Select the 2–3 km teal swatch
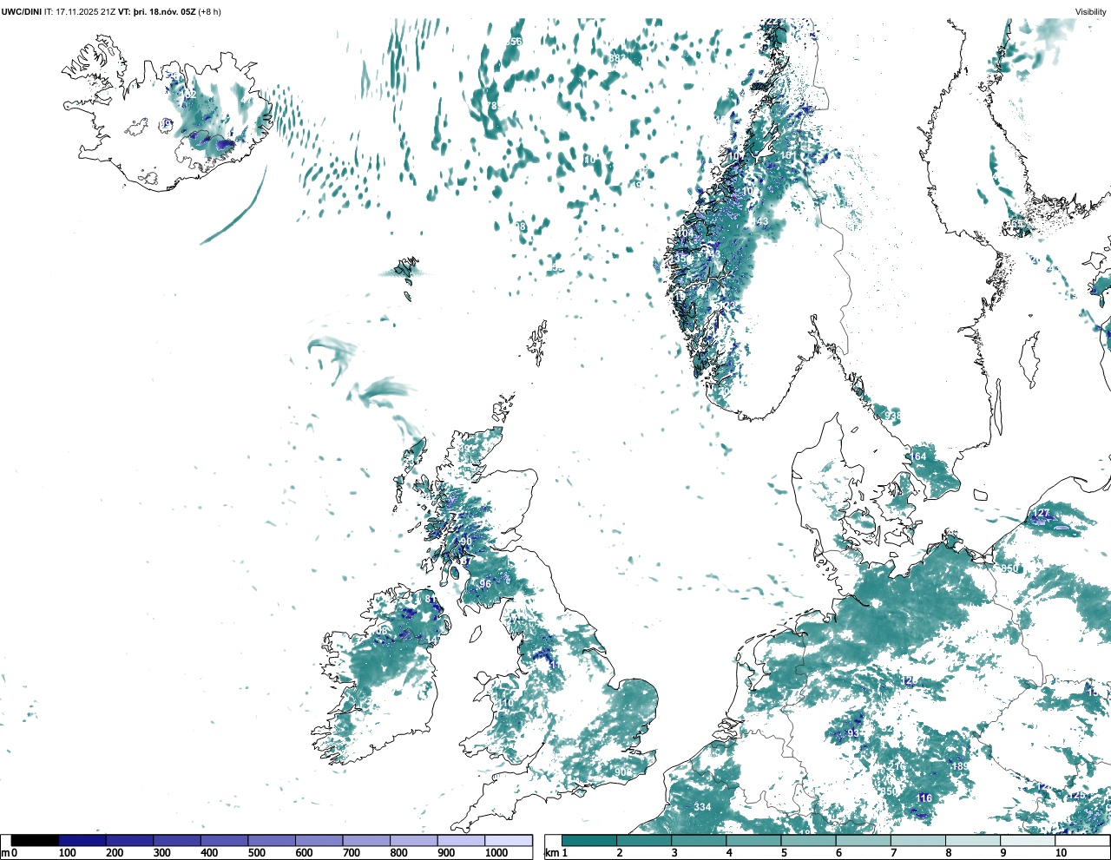 [x=644, y=840]
